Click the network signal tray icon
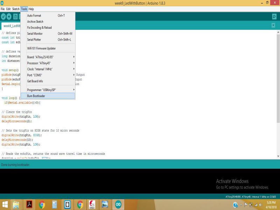Screen dimensions: 280x210 [x=256, y=205]
